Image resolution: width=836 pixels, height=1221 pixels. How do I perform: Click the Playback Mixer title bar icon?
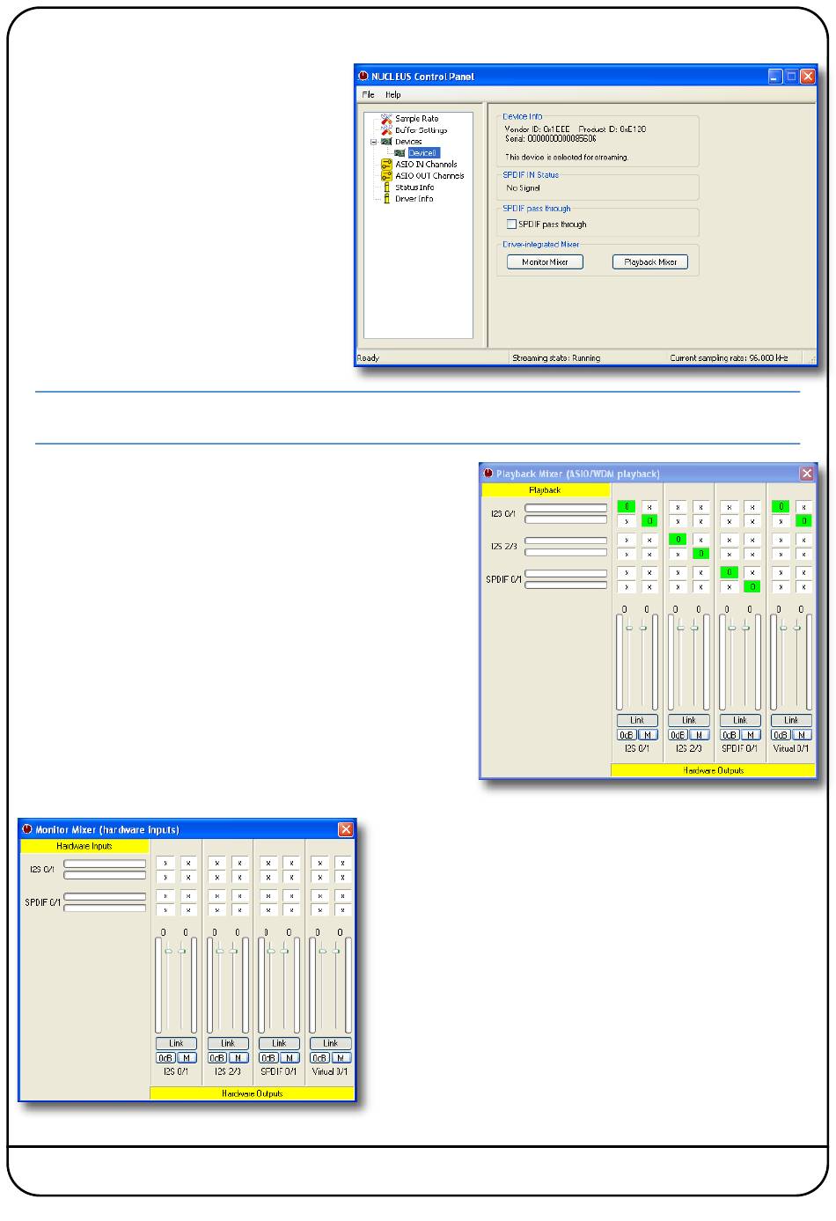pyautogui.click(x=488, y=474)
